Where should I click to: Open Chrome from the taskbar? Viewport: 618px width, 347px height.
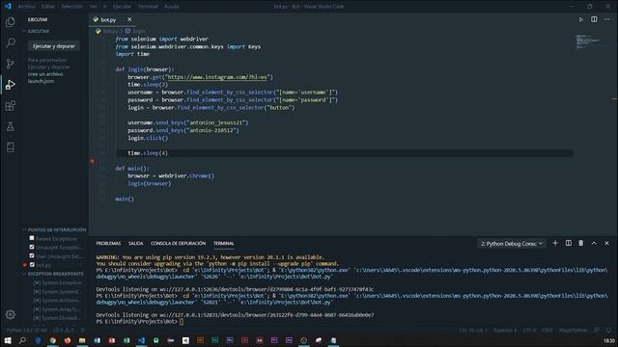pos(52,340)
